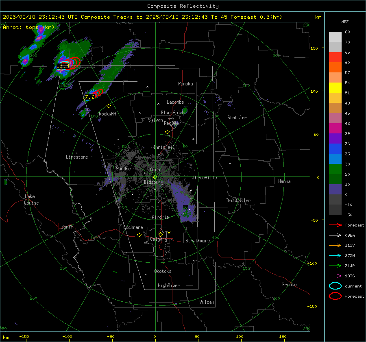
Task: Click the HighRiver city label
Action: click(169, 285)
